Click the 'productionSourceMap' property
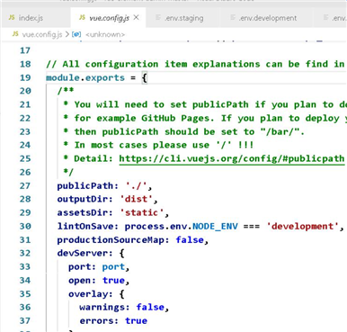 111,240
